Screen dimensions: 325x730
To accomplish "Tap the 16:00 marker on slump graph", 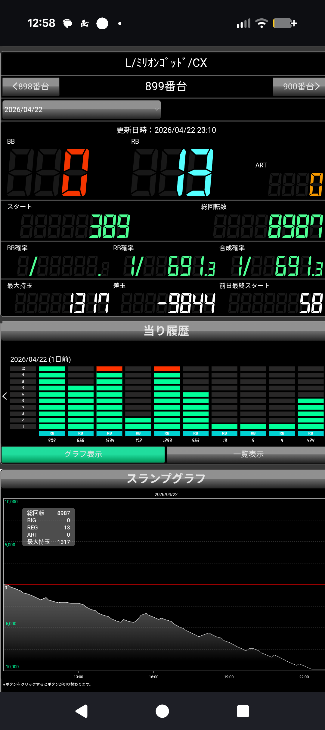I will pos(153,677).
